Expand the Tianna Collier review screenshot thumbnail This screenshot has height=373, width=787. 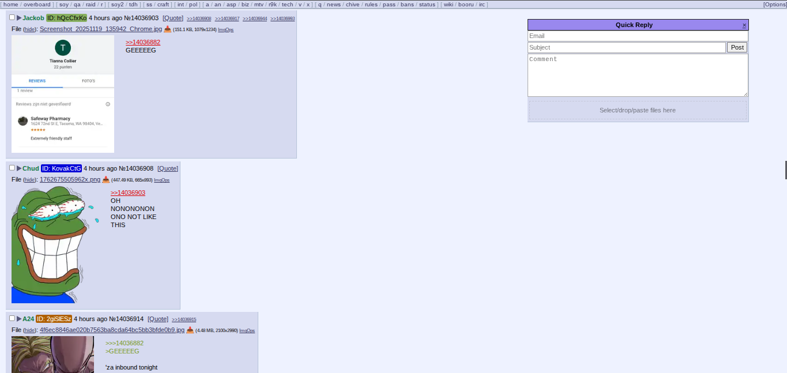[63, 94]
